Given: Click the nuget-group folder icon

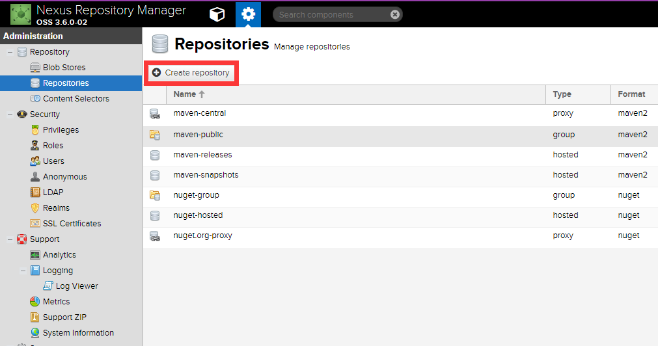Looking at the screenshot, I should [155, 195].
